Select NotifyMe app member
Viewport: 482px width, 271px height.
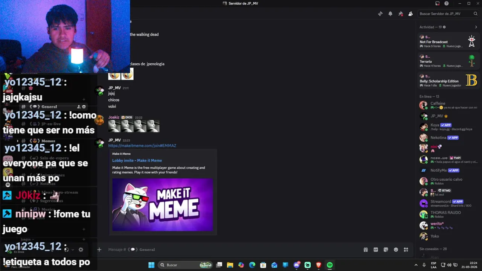point(448,171)
